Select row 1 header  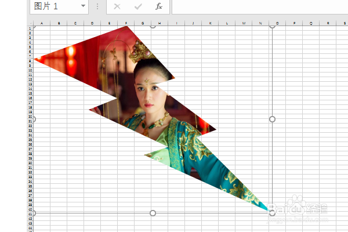click(x=30, y=28)
